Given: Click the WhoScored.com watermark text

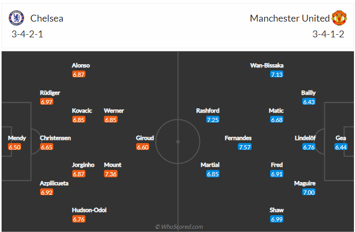Looking at the screenshot, I should (178, 227).
